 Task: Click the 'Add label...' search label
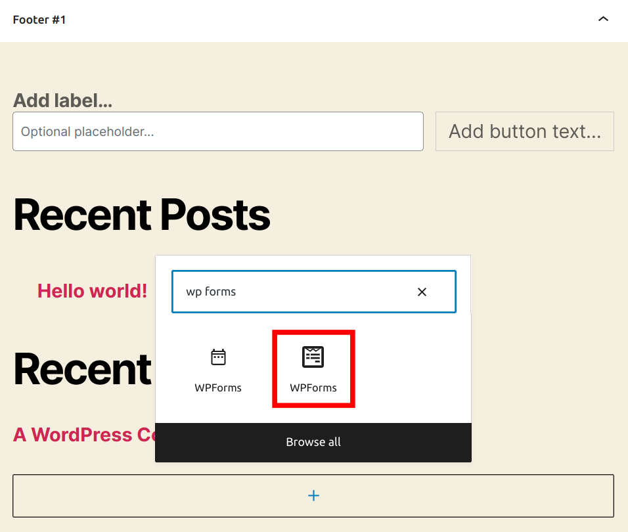tap(62, 100)
